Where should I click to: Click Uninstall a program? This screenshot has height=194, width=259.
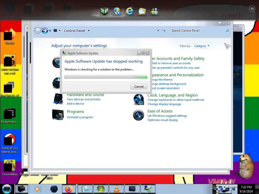click(80, 117)
